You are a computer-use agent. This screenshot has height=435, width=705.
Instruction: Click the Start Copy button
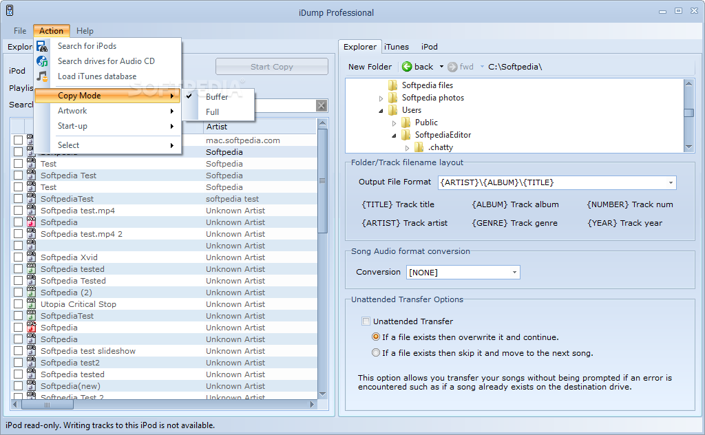271,67
